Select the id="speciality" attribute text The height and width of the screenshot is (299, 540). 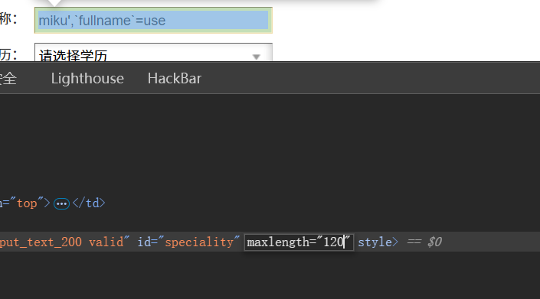(x=188, y=242)
